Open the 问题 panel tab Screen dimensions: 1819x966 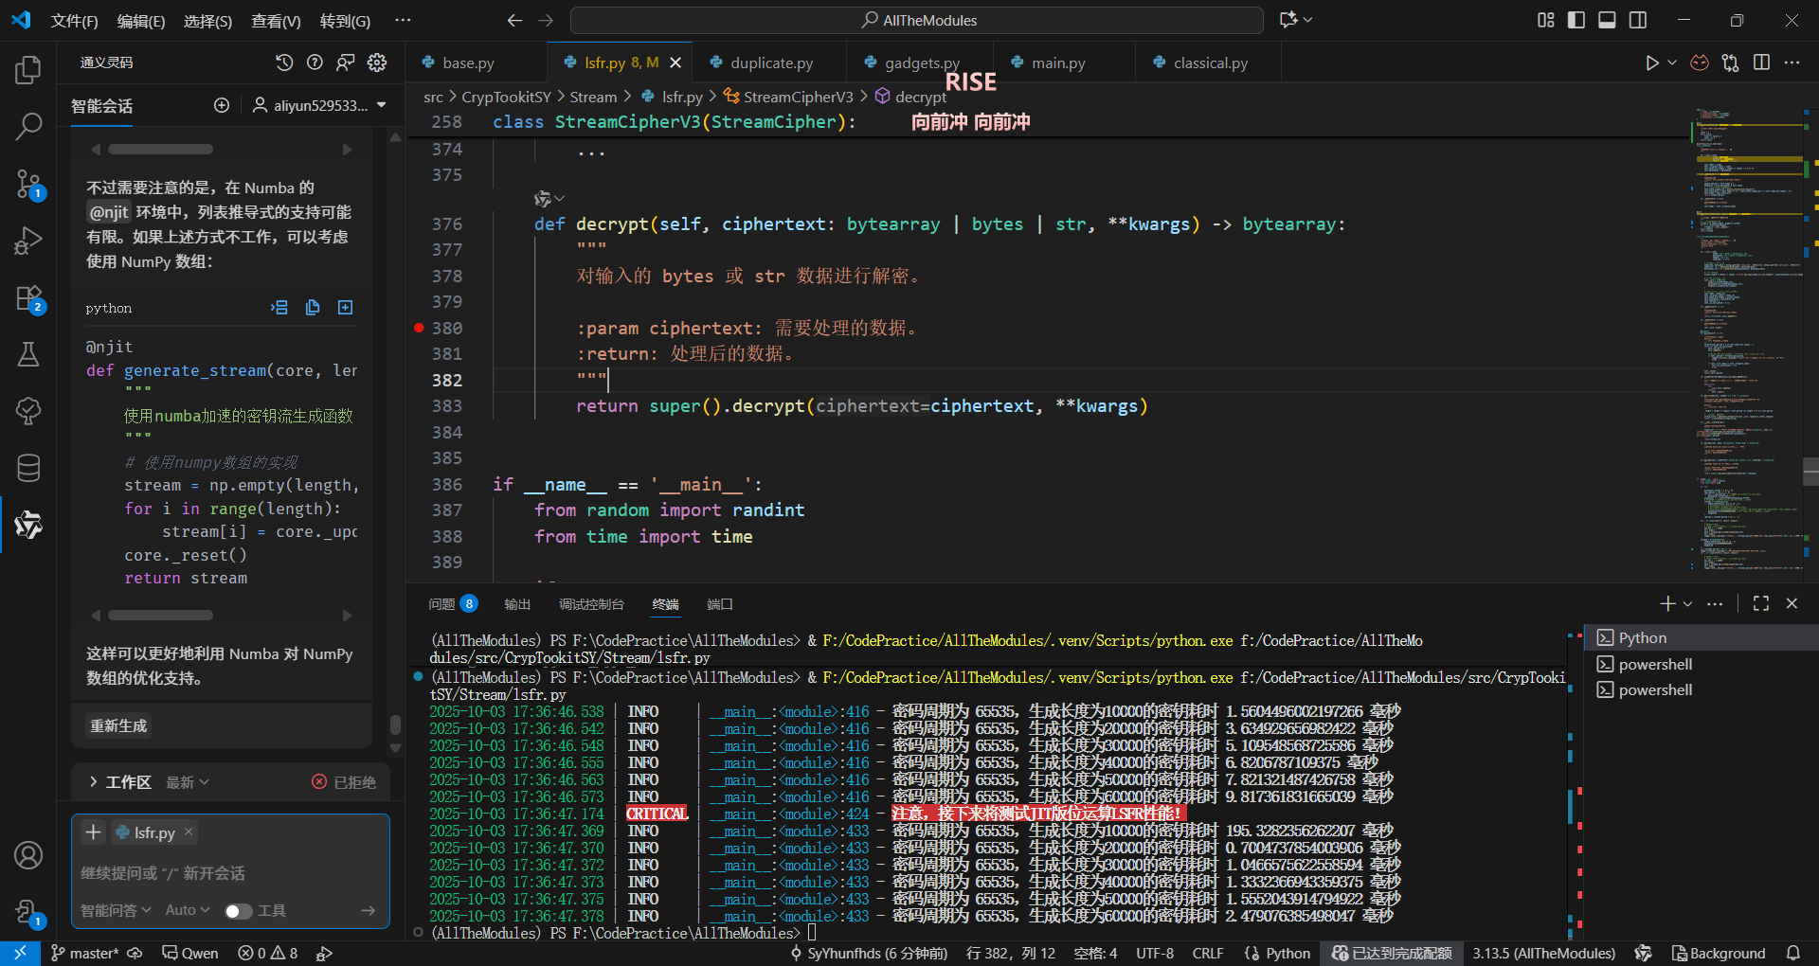click(x=441, y=604)
